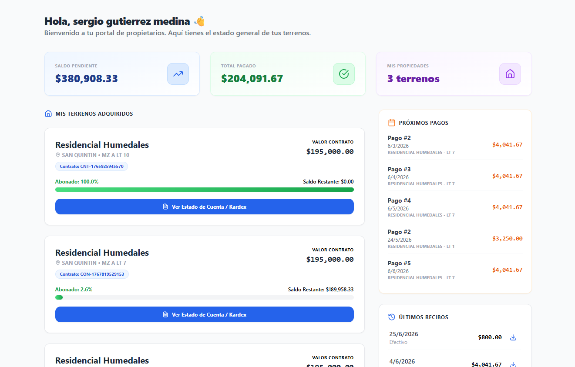Click the location pin icon for MZ A LT 7
575x367 pixels.
pos(57,263)
